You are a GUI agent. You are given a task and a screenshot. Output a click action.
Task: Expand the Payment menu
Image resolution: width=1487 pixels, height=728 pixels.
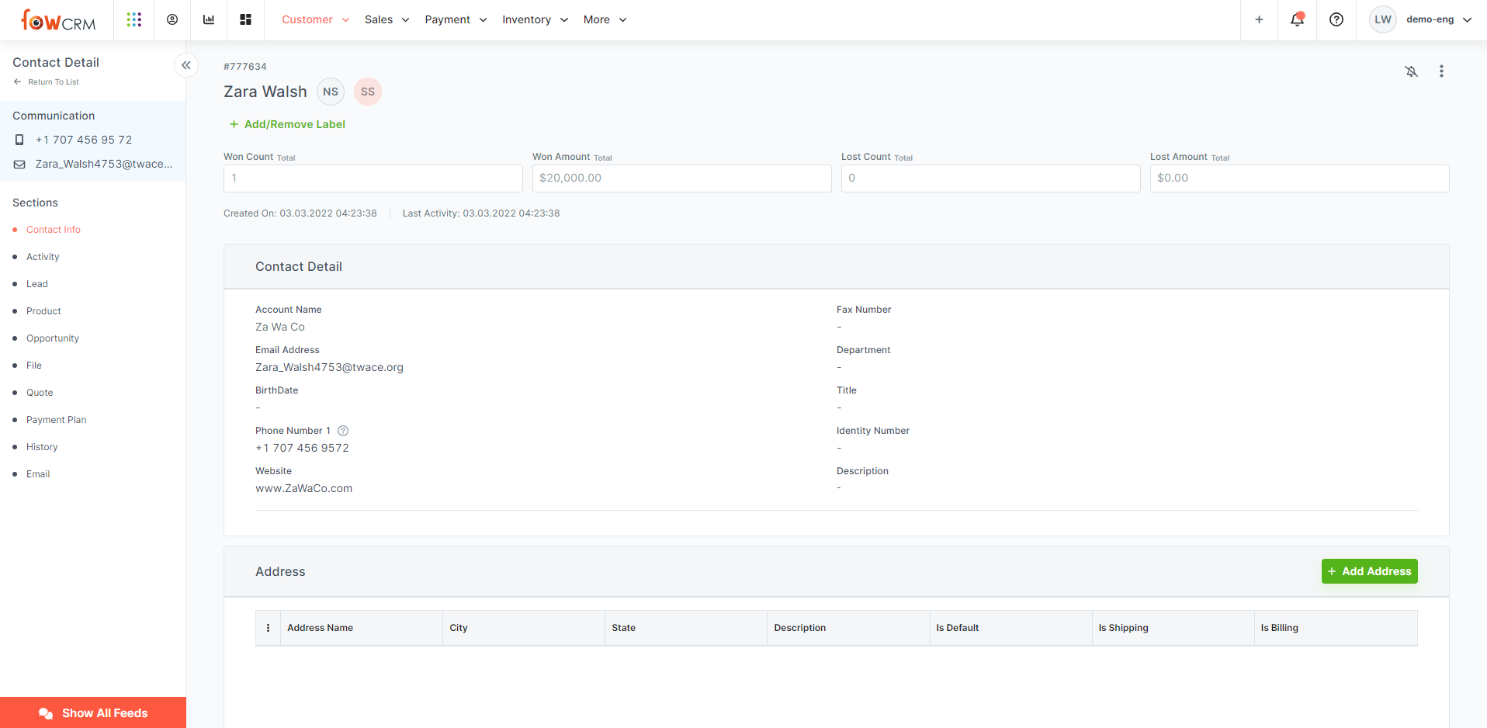pos(456,19)
